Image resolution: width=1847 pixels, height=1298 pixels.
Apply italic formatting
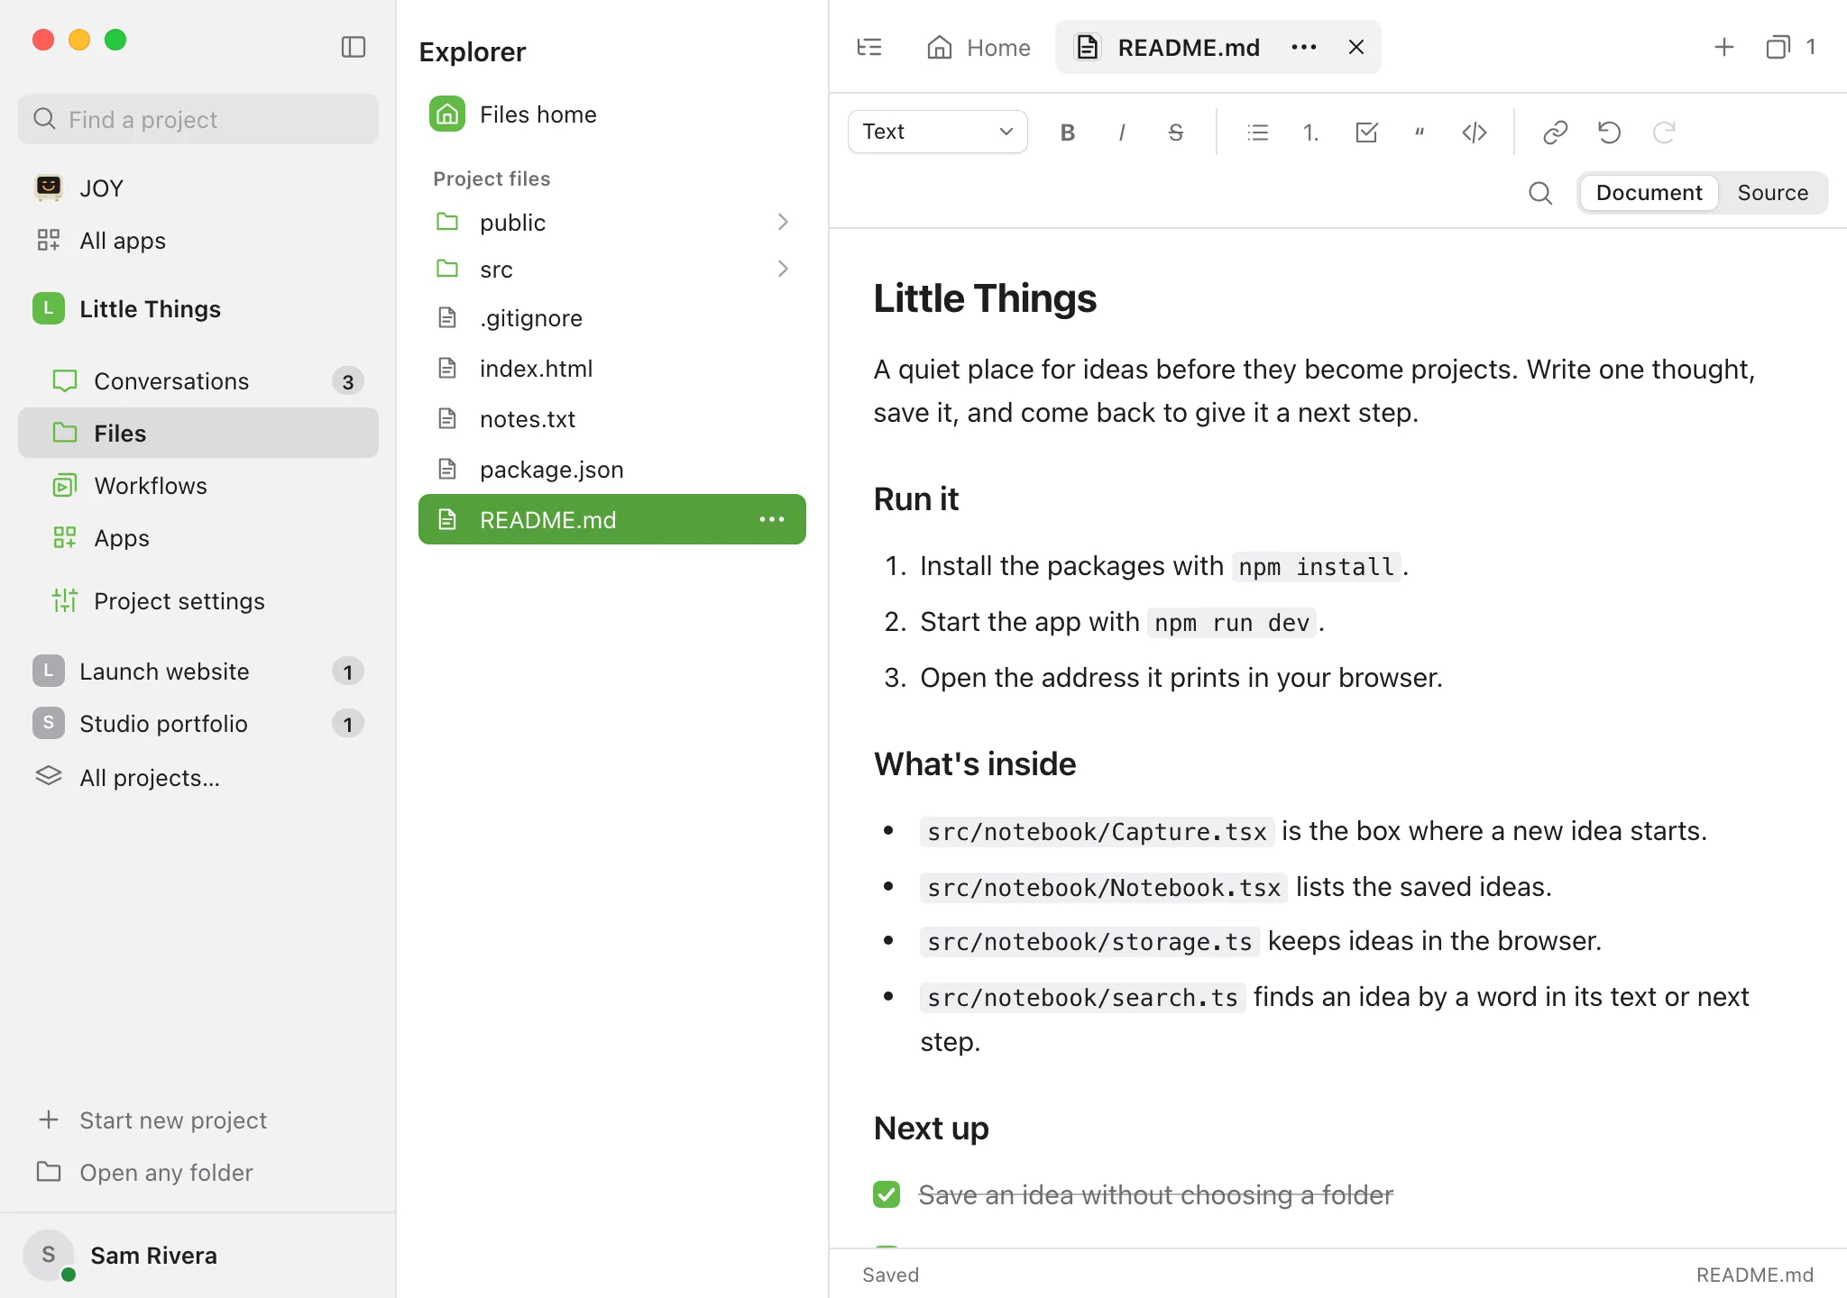coord(1122,133)
